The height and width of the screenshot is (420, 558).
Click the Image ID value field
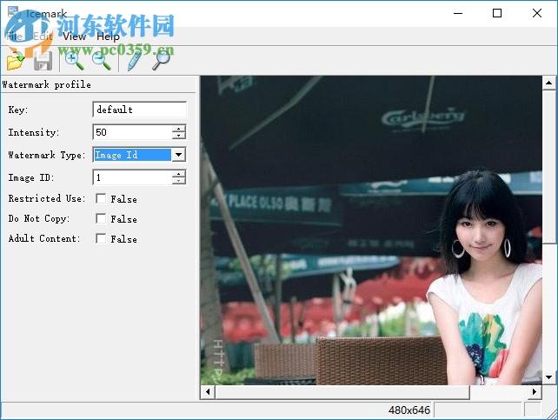133,177
